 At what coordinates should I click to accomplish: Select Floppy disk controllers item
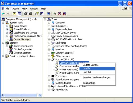coord(66,36)
